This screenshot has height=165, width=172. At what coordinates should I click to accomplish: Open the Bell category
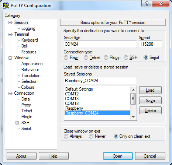pyautogui.click(x=24, y=46)
